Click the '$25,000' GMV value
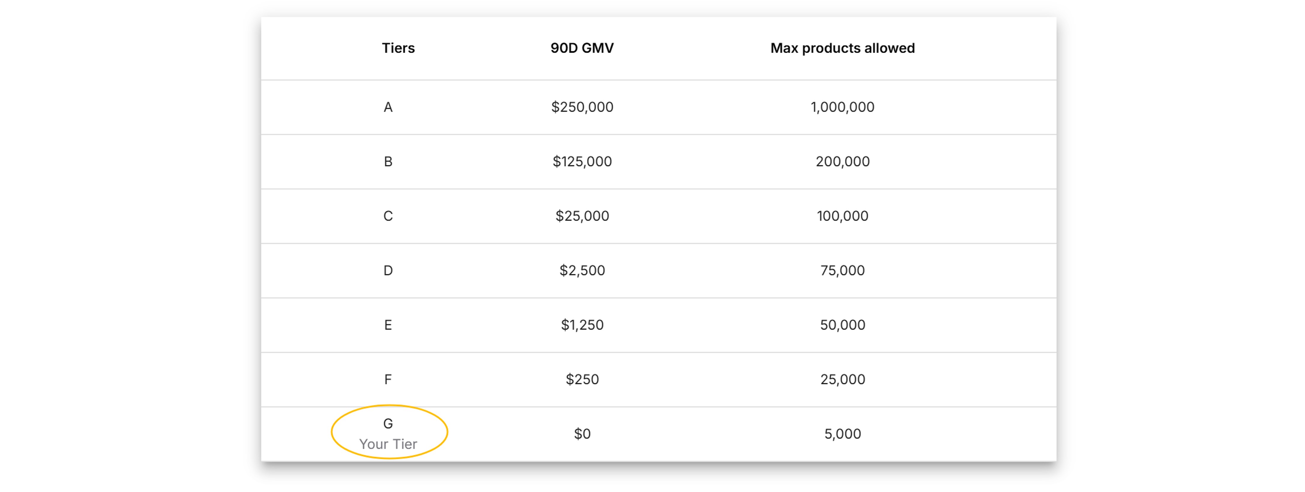 582,216
